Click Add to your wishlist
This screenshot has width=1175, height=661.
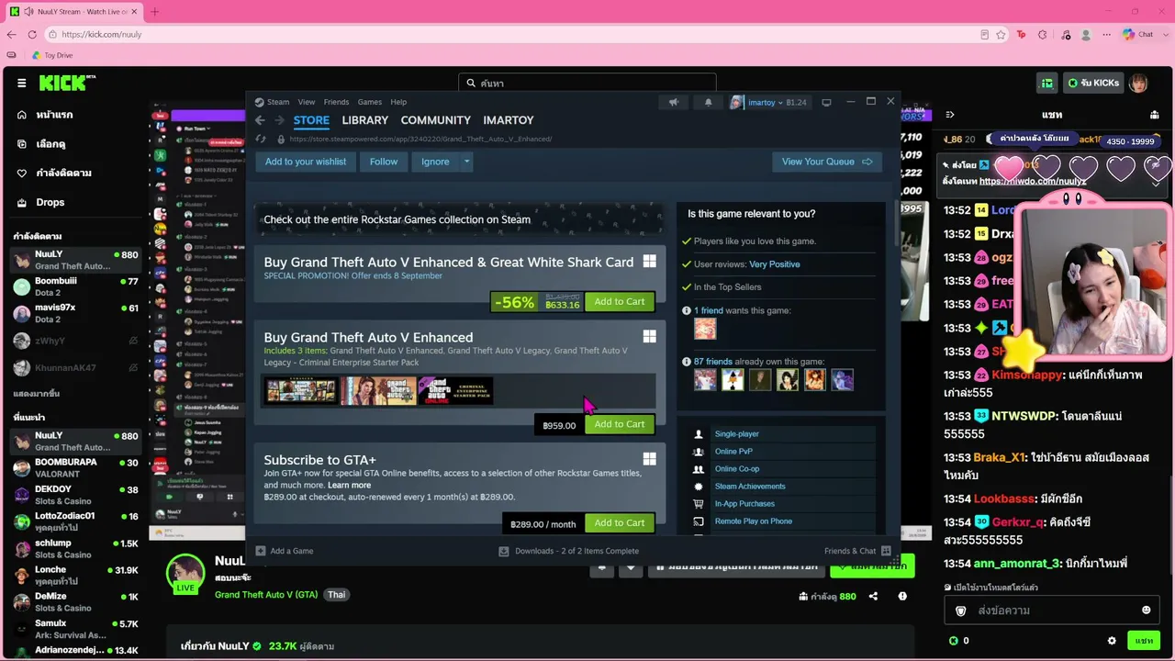click(306, 162)
